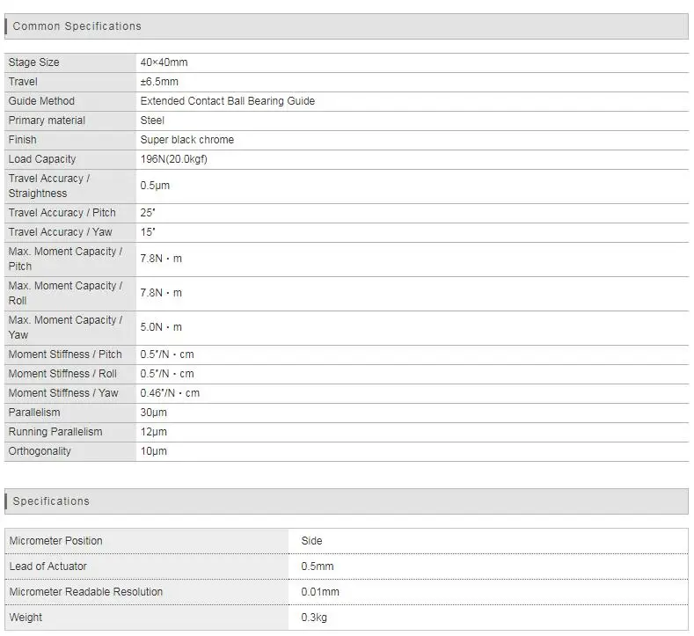Image resolution: width=694 pixels, height=636 pixels.
Task: Select the Super black chrome finish value
Action: (x=186, y=140)
